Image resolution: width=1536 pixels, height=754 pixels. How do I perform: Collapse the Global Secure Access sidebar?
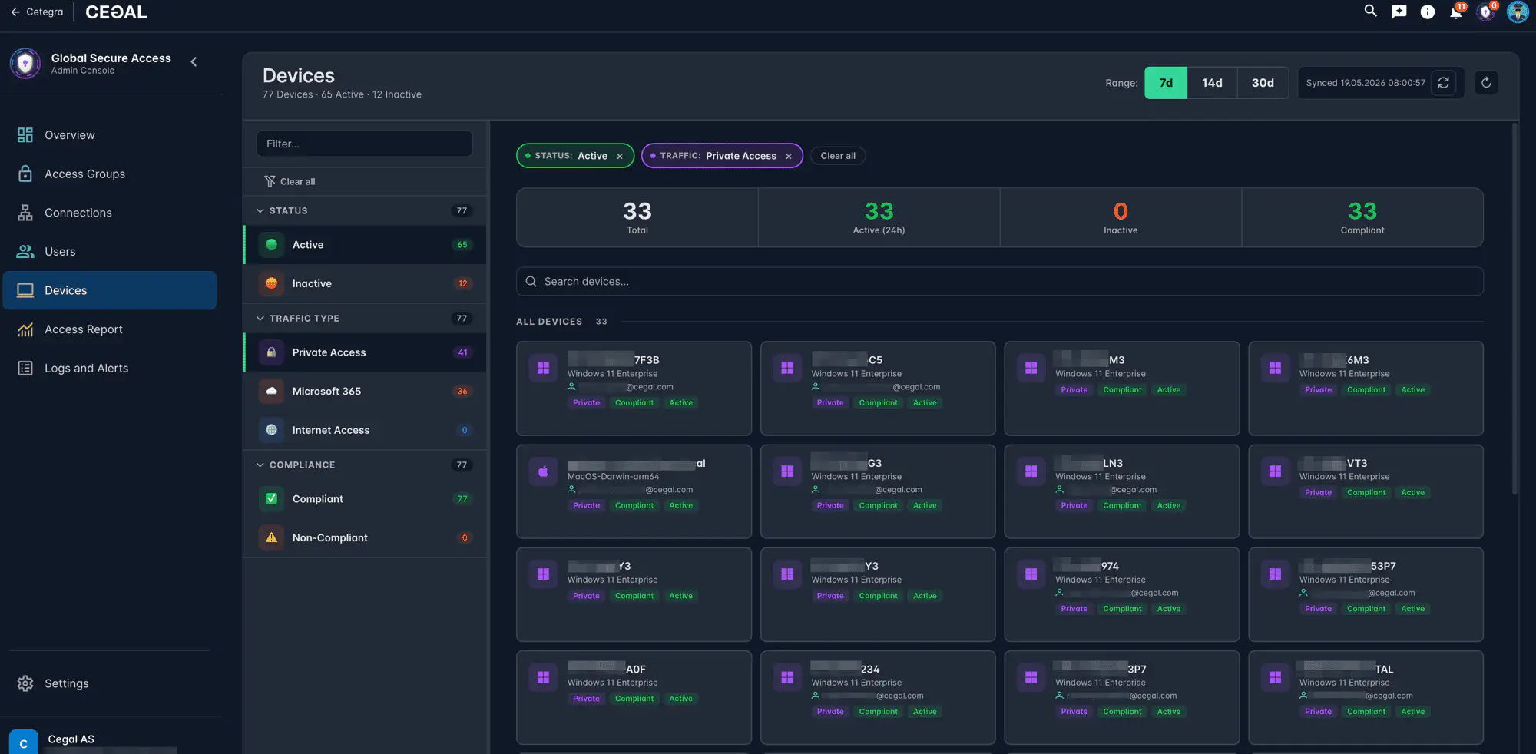tap(194, 61)
